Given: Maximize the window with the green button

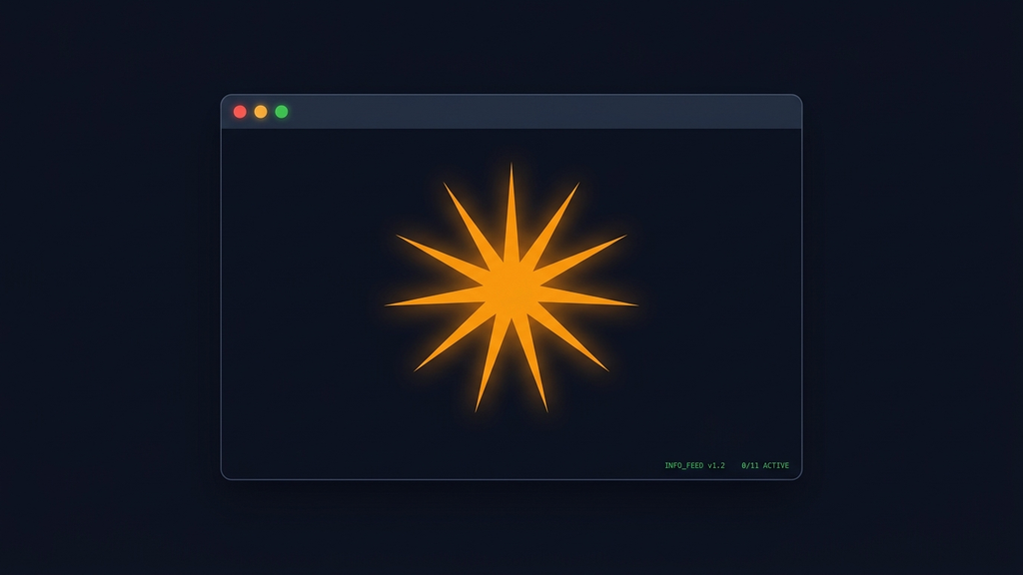Looking at the screenshot, I should click(282, 112).
